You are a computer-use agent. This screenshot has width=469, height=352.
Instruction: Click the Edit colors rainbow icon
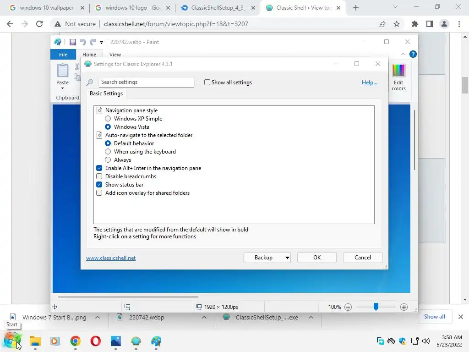point(398,71)
